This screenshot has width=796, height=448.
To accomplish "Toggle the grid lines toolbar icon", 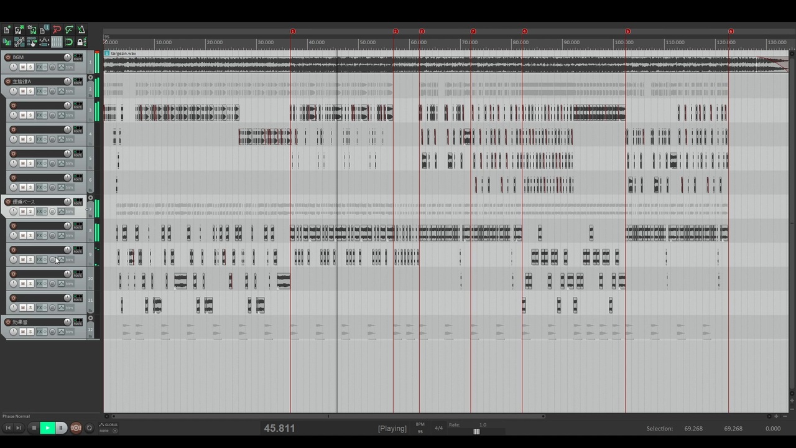I will [57, 42].
